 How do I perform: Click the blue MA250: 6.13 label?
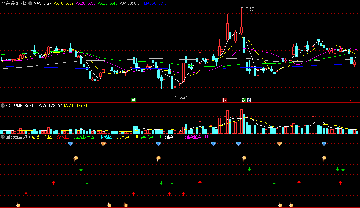point(155,3)
